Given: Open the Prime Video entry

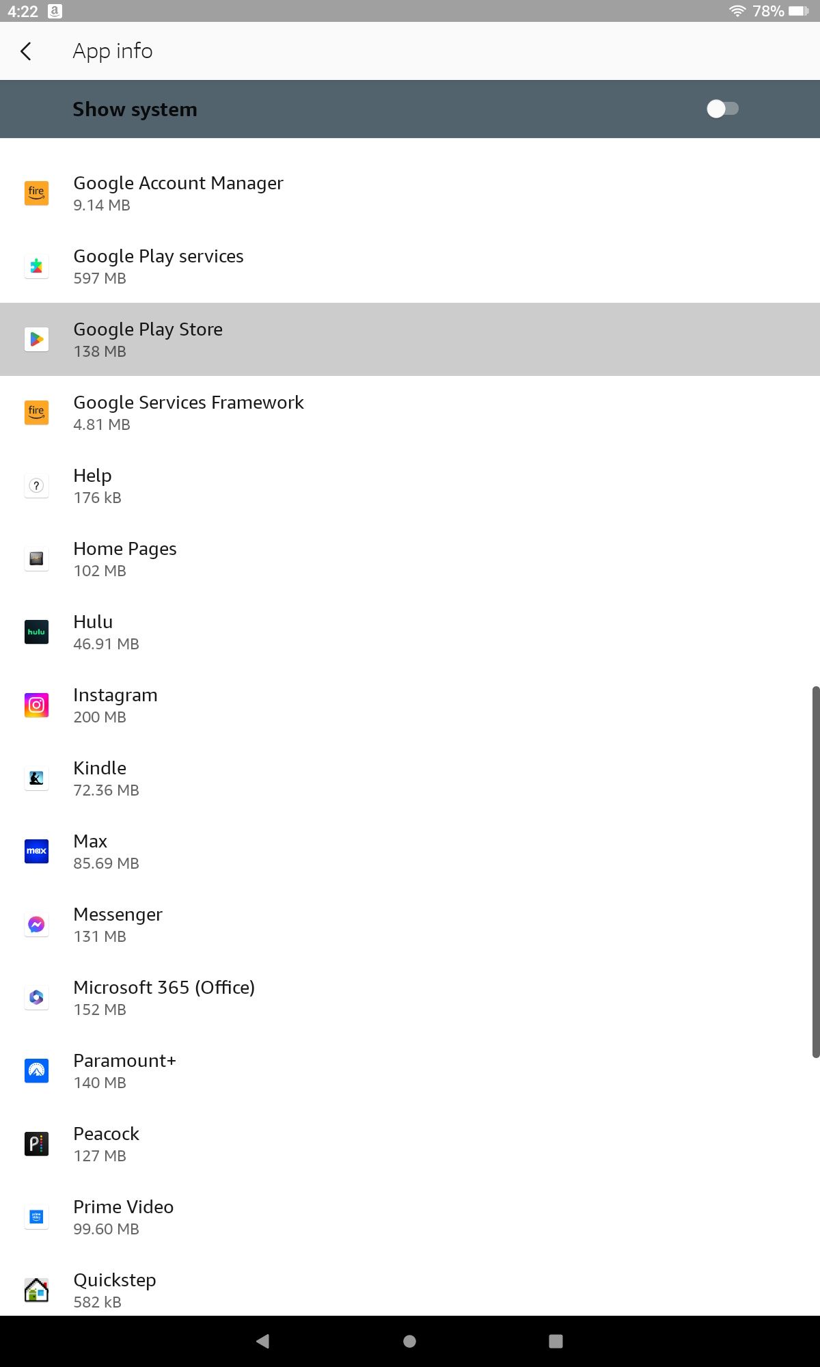Looking at the screenshot, I should (410, 1217).
